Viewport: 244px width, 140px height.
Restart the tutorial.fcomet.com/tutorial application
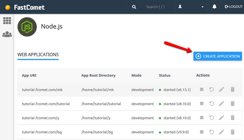point(211,103)
